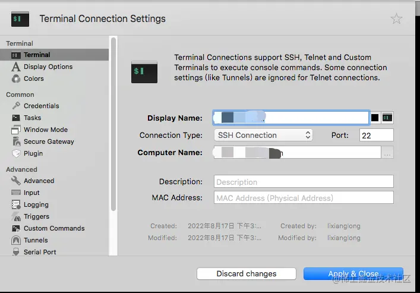
Task: Click the Port number field
Action: (x=376, y=135)
